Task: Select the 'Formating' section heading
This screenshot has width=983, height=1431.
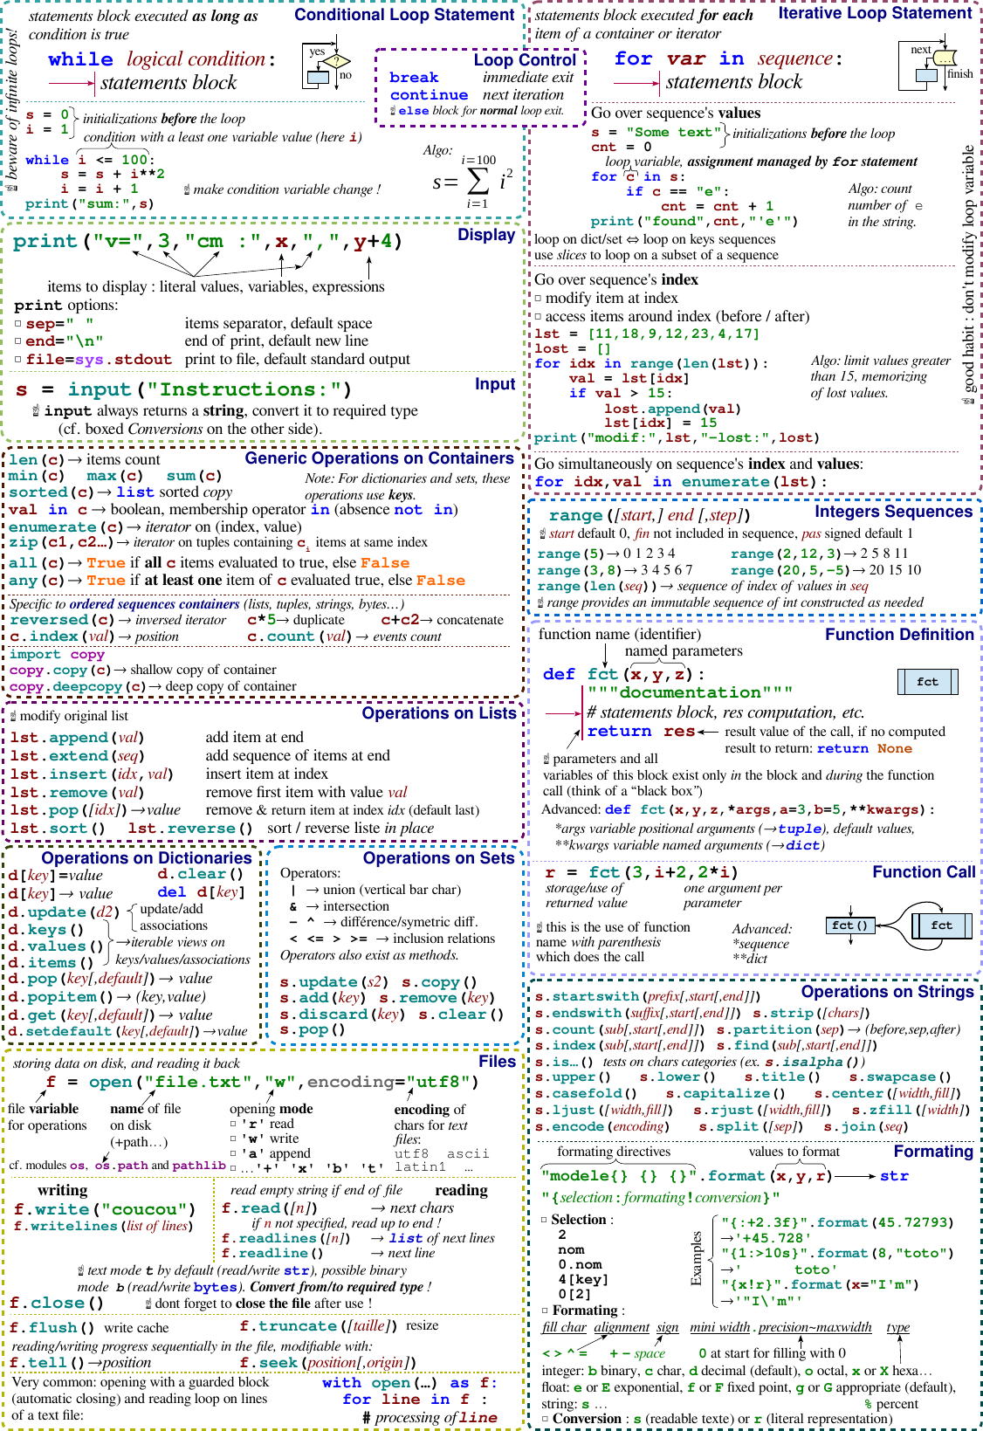Action: point(933,1152)
